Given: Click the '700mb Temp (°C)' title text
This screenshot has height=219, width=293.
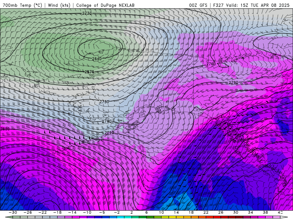Looking at the screenshot, I should (22, 5).
